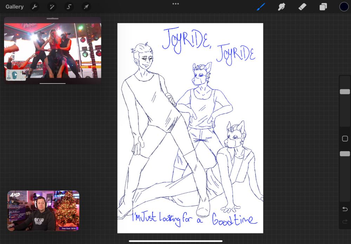
Task: Redo the last undone stroke
Action: pyautogui.click(x=345, y=222)
